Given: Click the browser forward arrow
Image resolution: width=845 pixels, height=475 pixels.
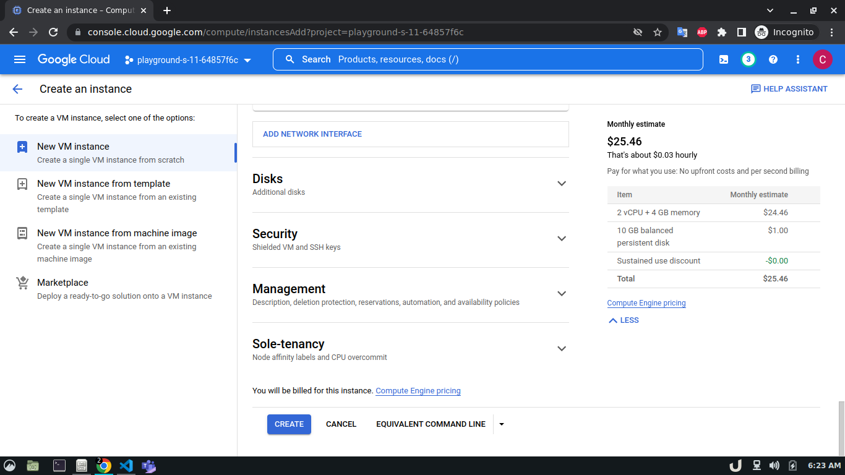Looking at the screenshot, I should (33, 32).
